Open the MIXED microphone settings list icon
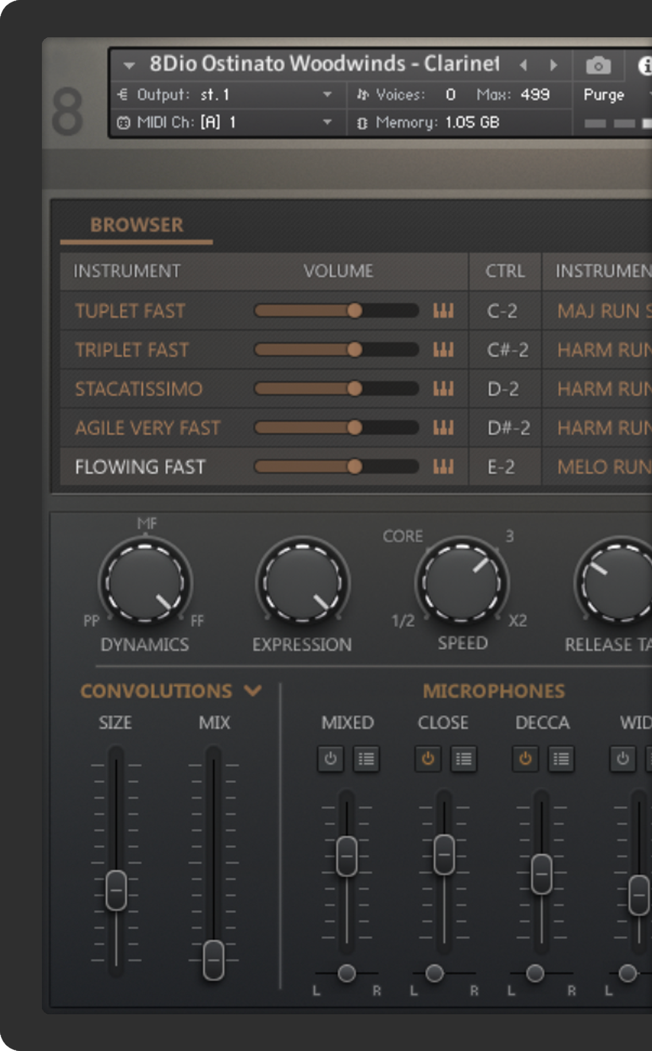The width and height of the screenshot is (652, 1051). click(366, 759)
